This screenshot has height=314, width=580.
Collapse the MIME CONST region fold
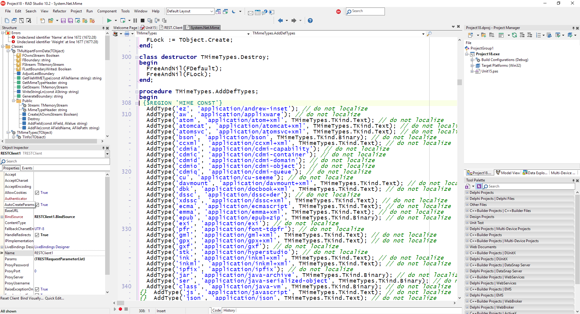click(x=137, y=103)
